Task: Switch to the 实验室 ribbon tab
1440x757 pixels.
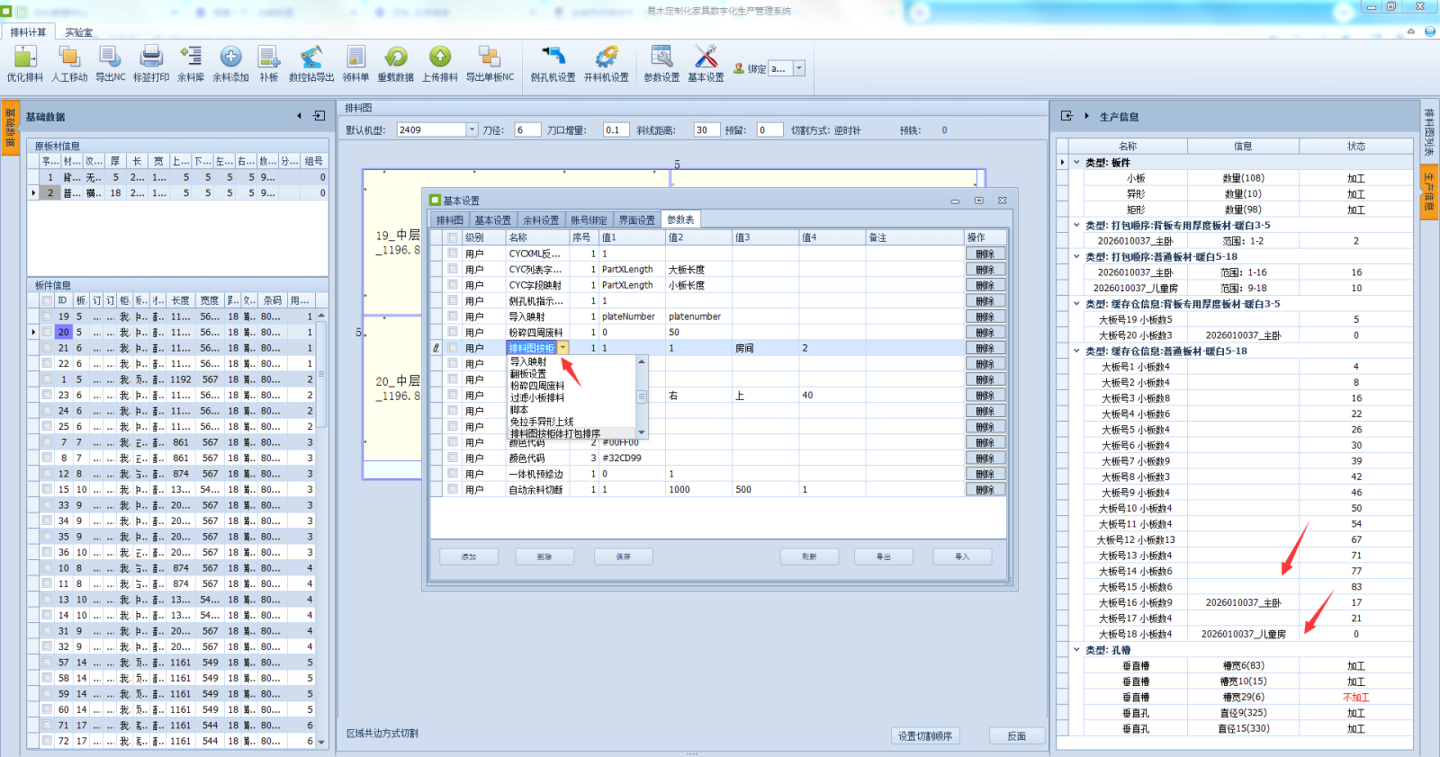Action: tap(79, 32)
